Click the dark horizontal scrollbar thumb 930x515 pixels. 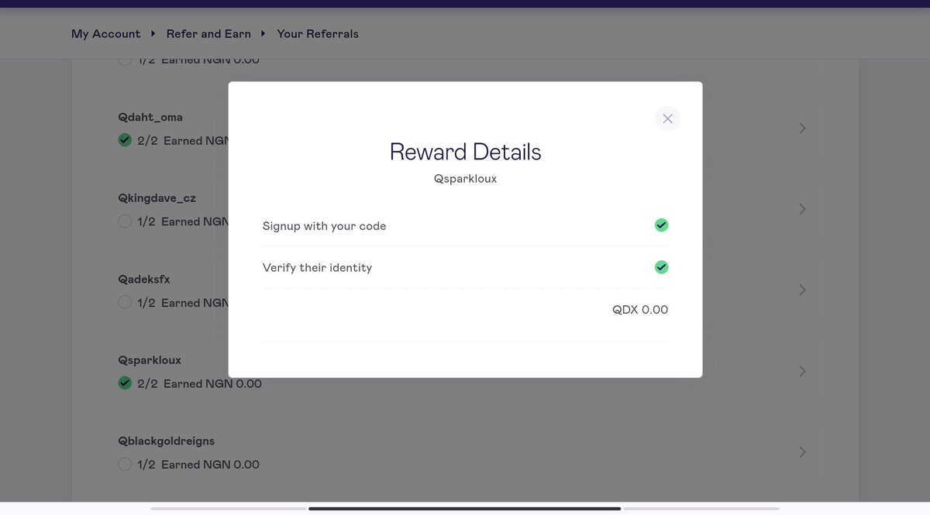(464, 509)
